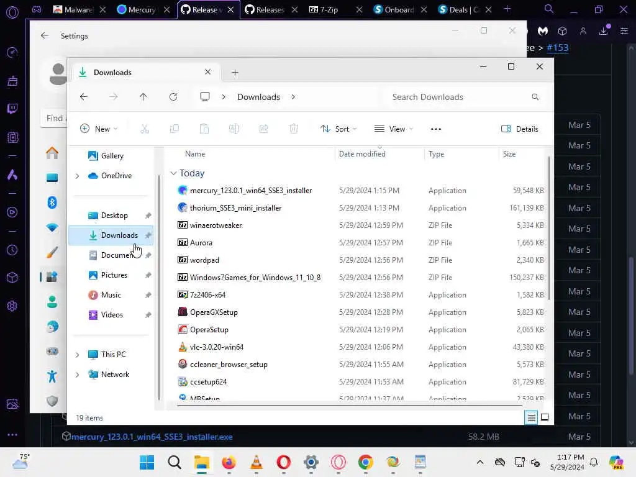Click the Copy icon in Explorer toolbar
Screen dimensions: 636x477
pos(175,129)
